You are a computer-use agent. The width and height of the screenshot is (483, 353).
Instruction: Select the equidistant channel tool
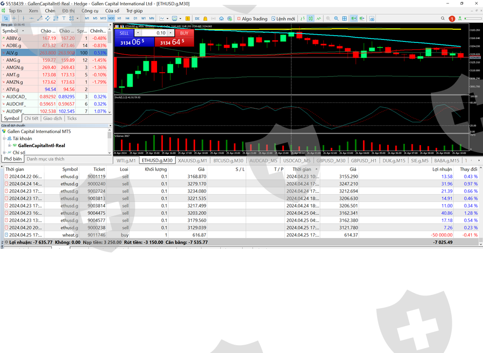coord(48,19)
